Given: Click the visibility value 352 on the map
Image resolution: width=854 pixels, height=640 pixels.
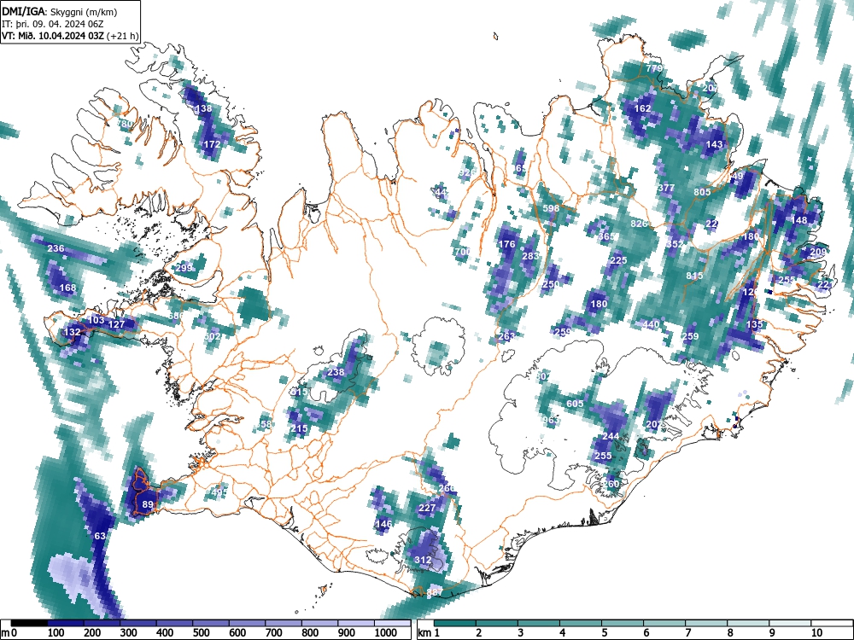Looking at the screenshot, I should tap(675, 244).
